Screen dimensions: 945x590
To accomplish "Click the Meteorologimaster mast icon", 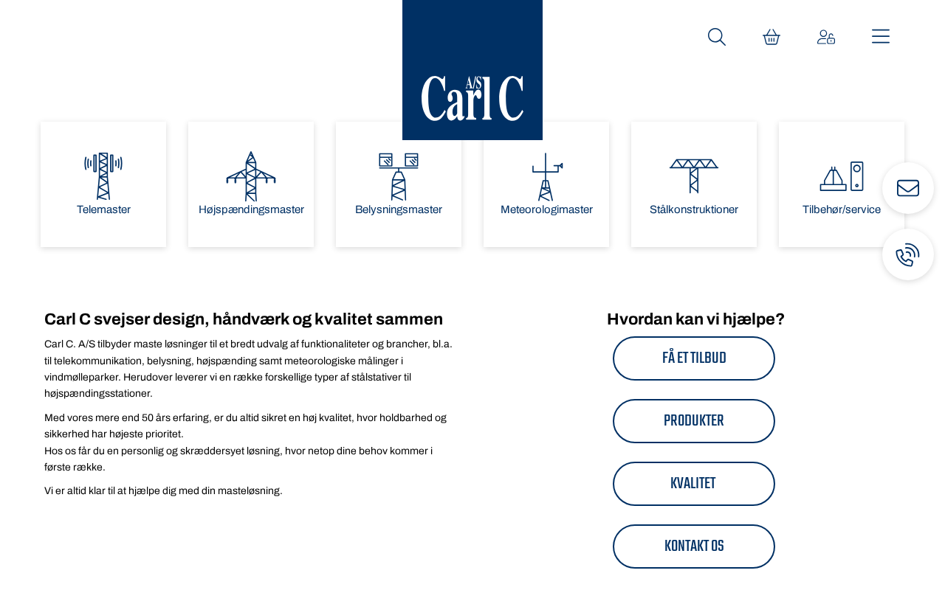I will pyautogui.click(x=546, y=176).
